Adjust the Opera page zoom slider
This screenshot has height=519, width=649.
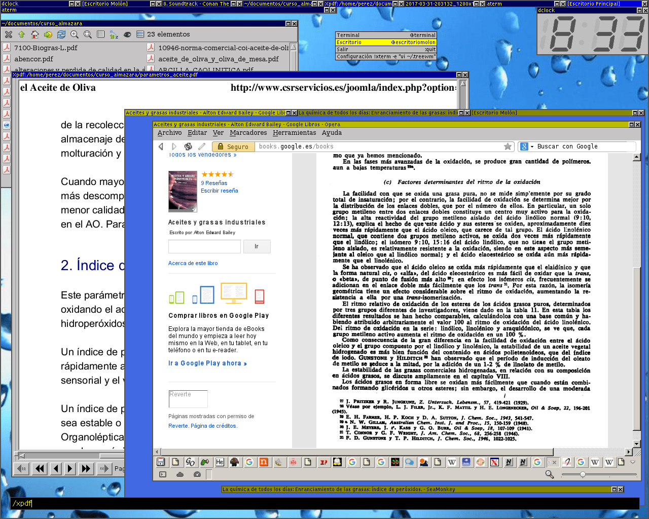coord(599,474)
